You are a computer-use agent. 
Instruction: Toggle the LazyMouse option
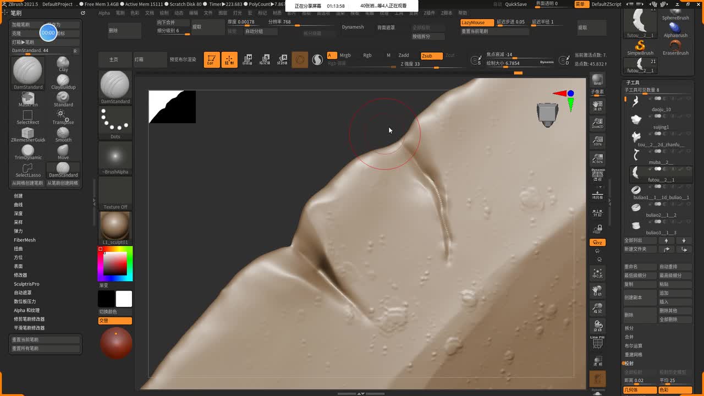point(476,23)
